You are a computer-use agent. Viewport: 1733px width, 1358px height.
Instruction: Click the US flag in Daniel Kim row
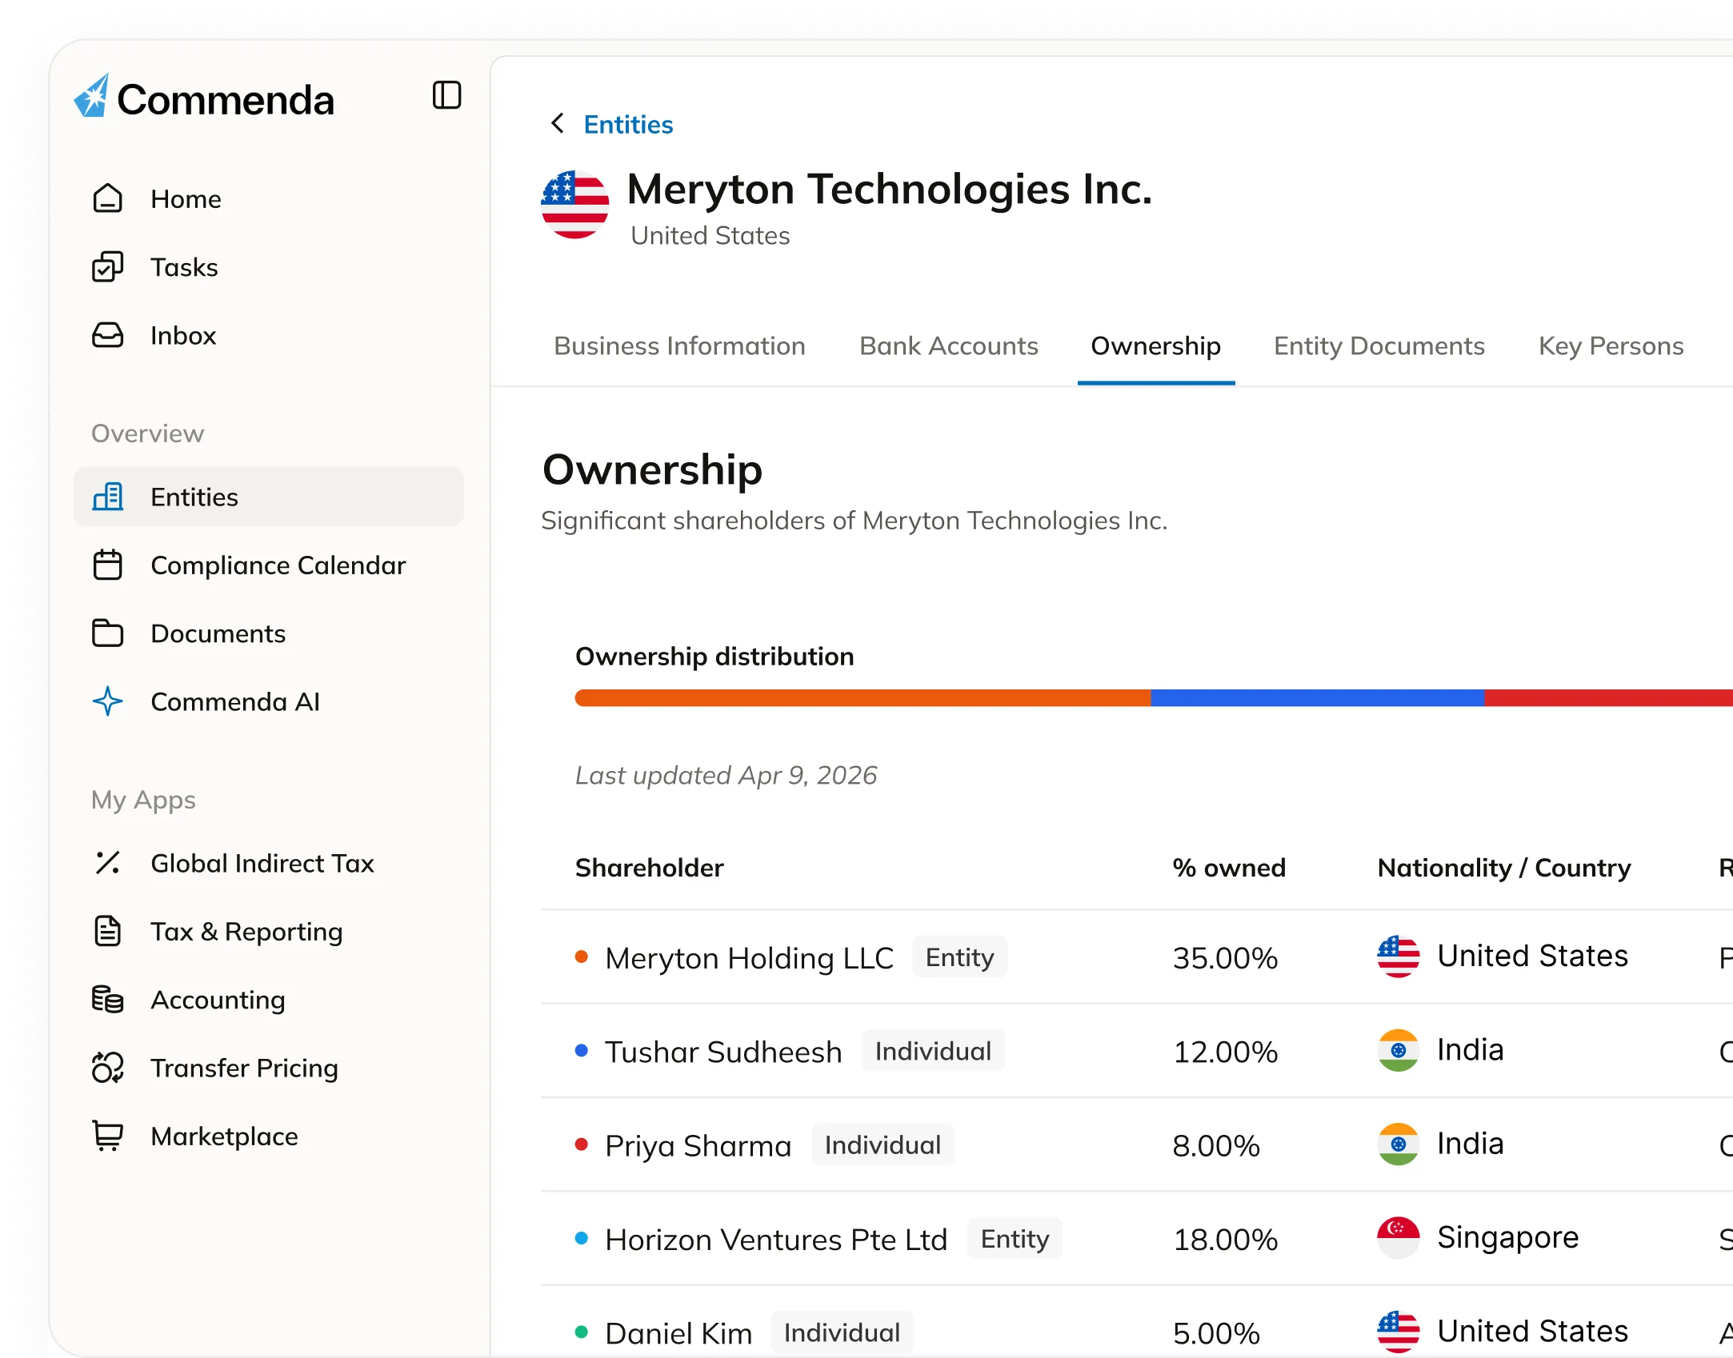pos(1398,1332)
